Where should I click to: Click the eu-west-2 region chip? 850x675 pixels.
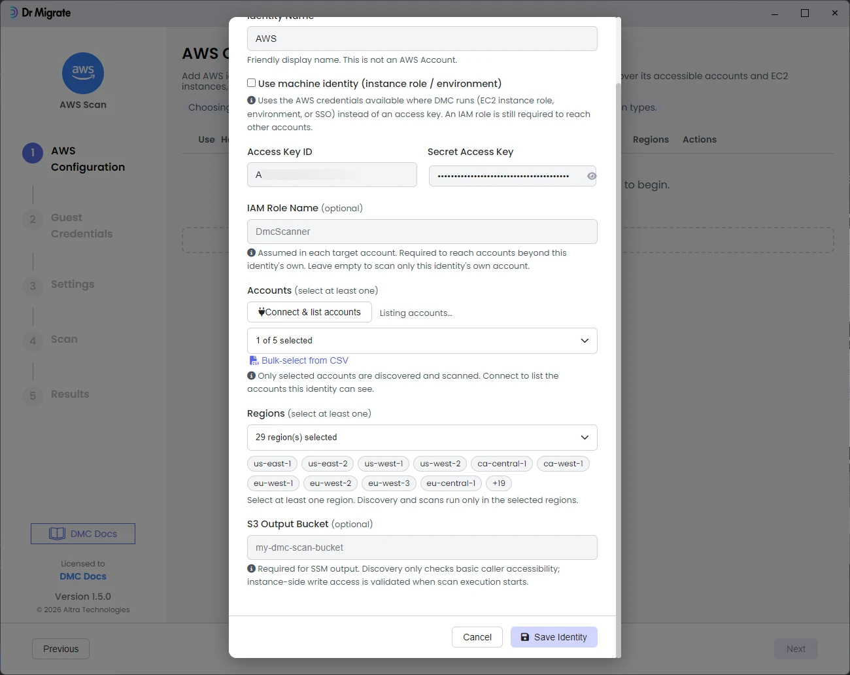[331, 483]
